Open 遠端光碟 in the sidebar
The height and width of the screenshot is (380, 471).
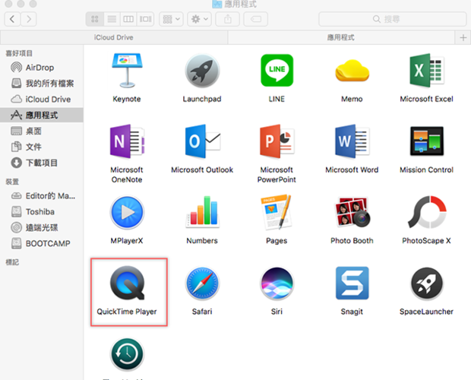pyautogui.click(x=42, y=228)
